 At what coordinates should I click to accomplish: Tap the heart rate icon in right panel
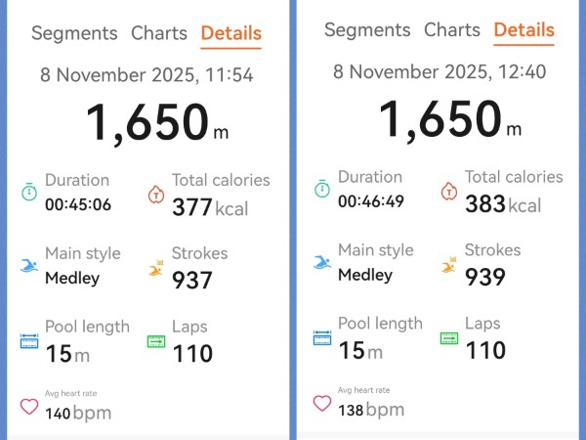(x=322, y=402)
